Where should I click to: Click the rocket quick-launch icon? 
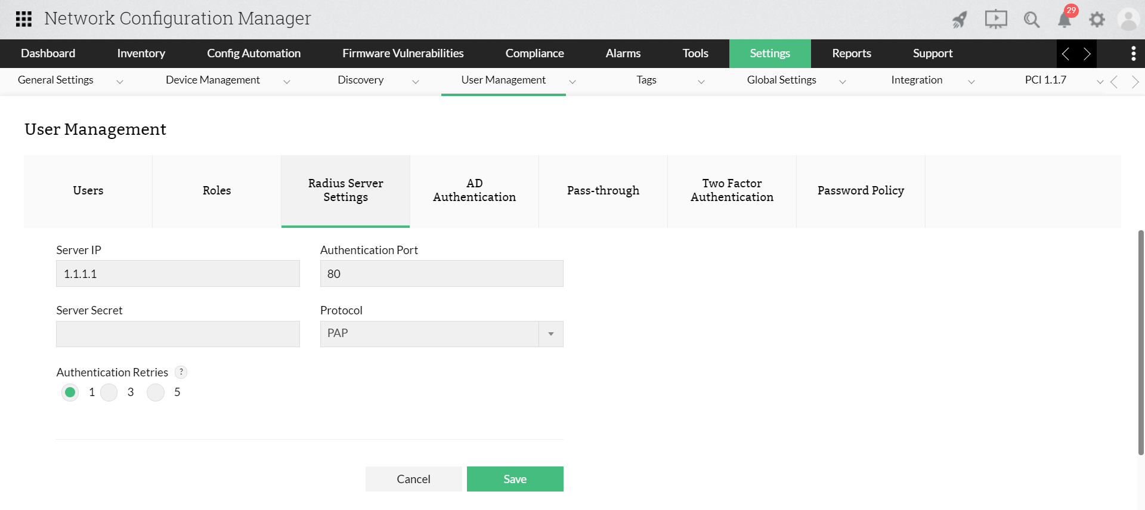960,20
